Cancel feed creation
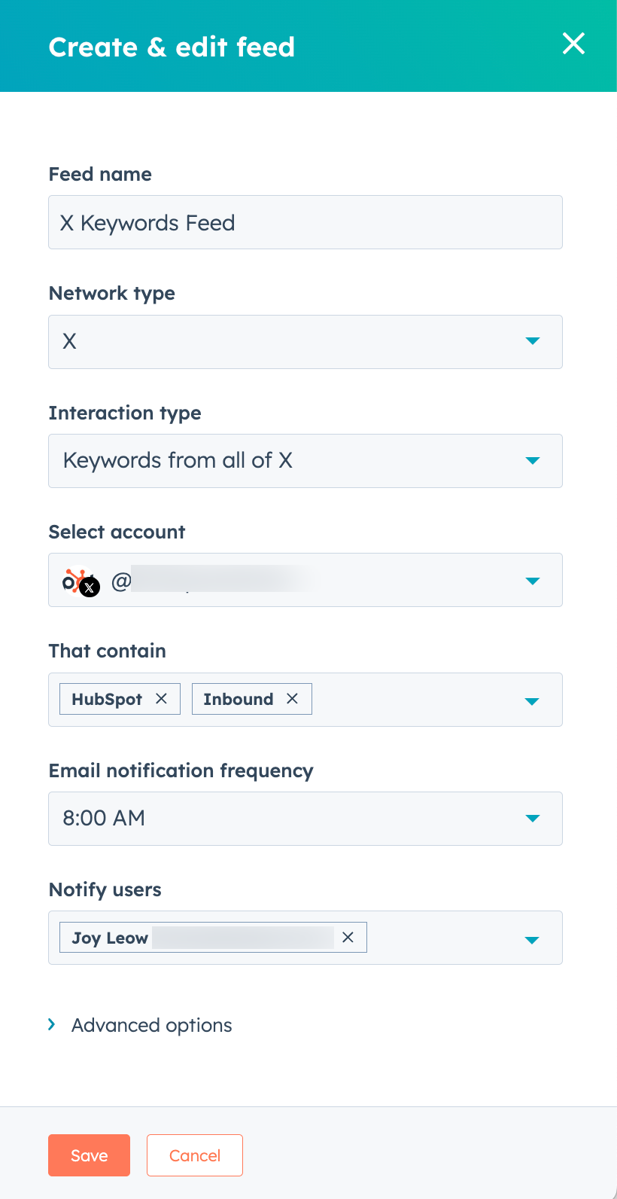The height and width of the screenshot is (1199, 617). [194, 1155]
